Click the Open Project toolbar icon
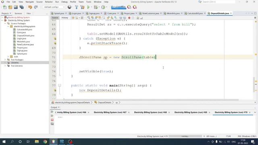Image resolution: width=258 pixels, height=145 pixels. 16,7
